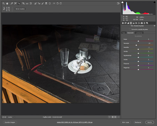157x126 pixels.
Task: Switch to the Saturación tab
Action: point(130,33)
